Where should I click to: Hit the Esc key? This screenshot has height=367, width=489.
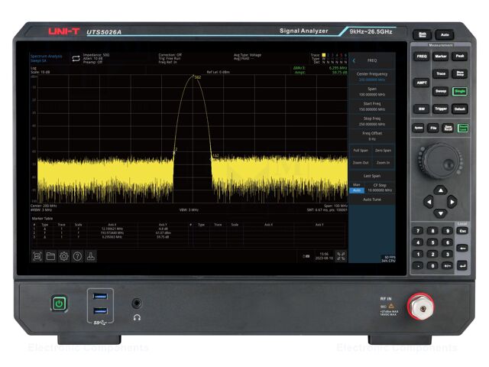coord(462,231)
